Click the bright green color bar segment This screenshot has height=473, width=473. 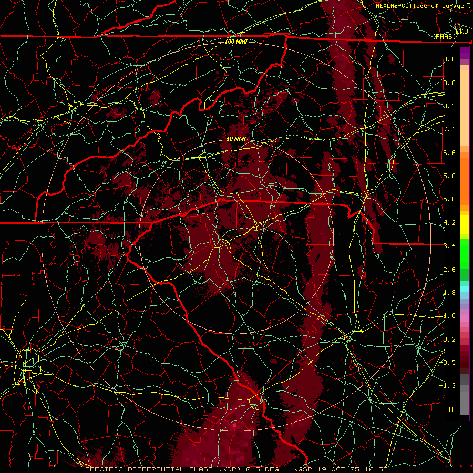[x=464, y=253]
